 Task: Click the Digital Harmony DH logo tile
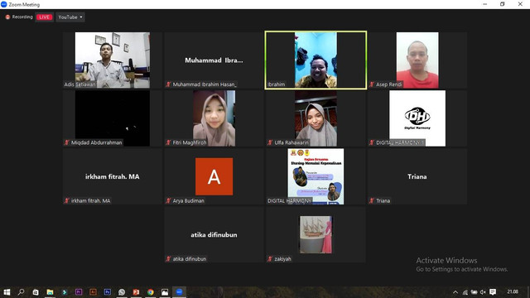pos(417,118)
